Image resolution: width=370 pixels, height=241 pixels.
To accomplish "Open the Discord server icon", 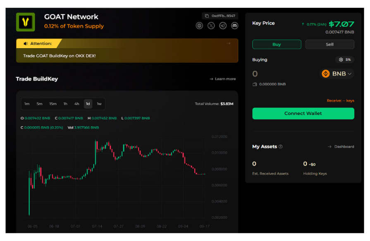I will coord(234,26).
